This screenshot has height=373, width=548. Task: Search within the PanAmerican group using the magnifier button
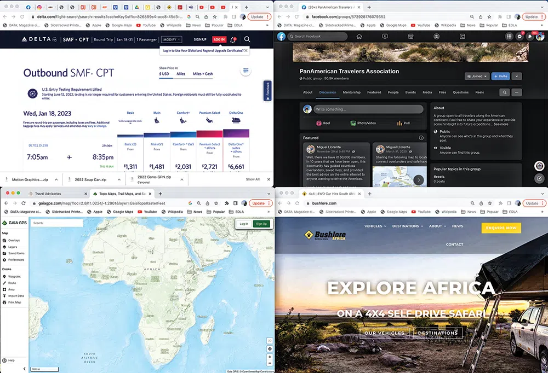pos(504,92)
